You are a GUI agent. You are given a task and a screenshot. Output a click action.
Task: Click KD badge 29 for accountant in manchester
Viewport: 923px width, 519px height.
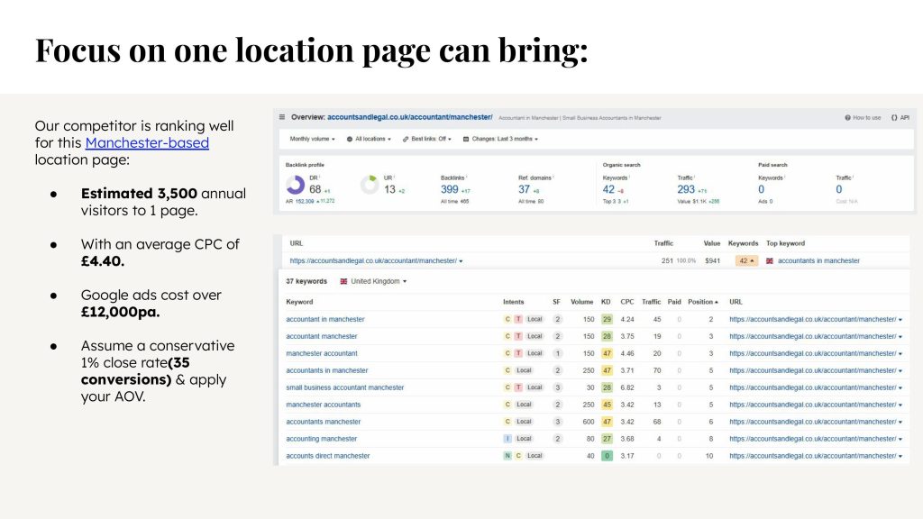[x=607, y=320]
